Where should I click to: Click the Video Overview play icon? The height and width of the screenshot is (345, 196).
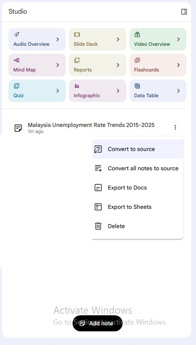(137, 35)
